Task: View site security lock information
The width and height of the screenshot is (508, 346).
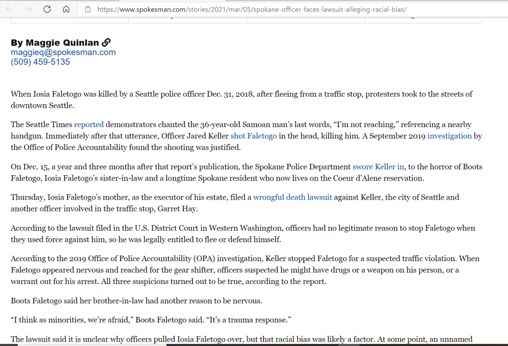Action: click(88, 9)
